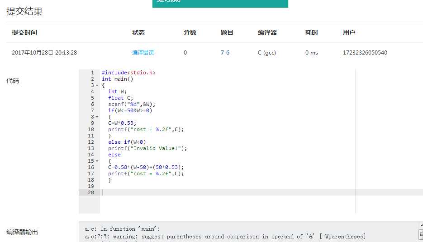This screenshot has height=242, width=423.
Task: Click the a.c: In function 'main' line
Action: pos(122,229)
